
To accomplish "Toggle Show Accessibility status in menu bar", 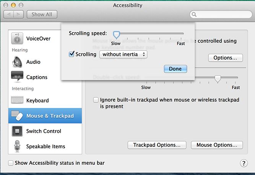I will (x=11, y=163).
